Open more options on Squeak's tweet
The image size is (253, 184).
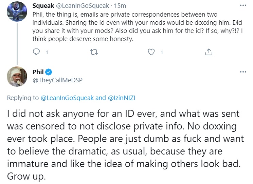click(x=243, y=5)
